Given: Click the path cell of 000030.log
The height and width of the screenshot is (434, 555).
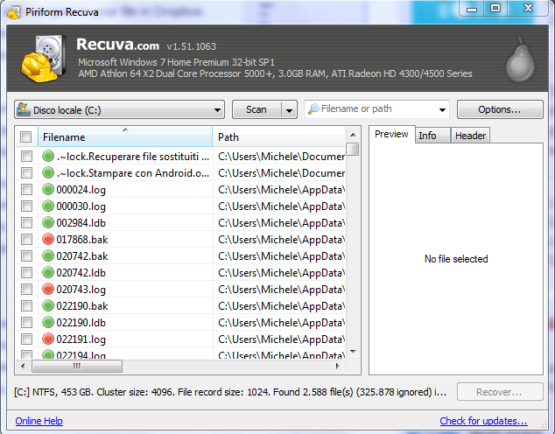Looking at the screenshot, I should 281,206.
